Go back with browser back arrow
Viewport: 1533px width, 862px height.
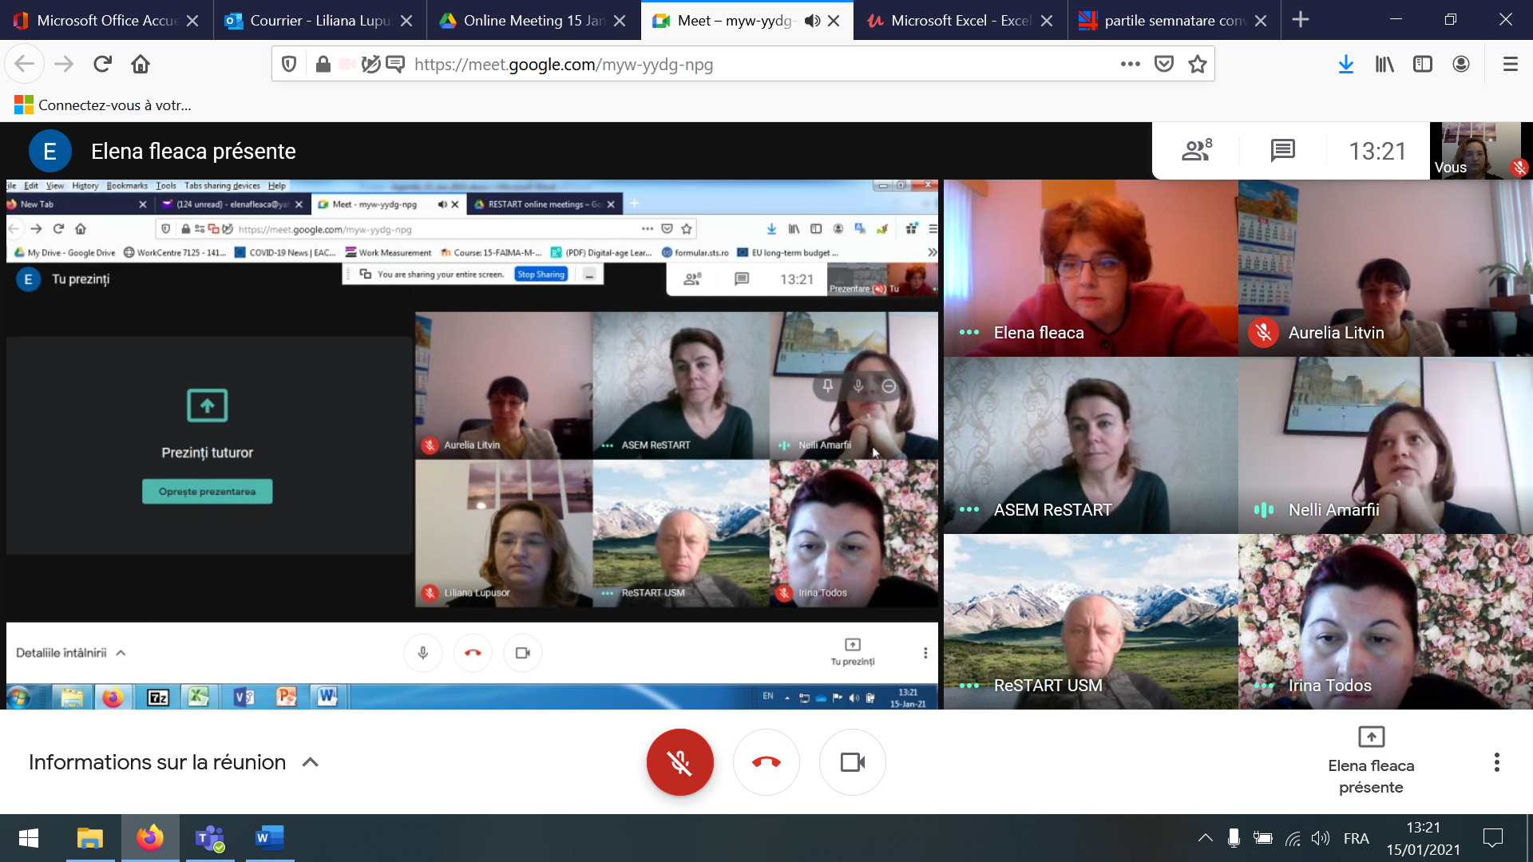tap(24, 64)
